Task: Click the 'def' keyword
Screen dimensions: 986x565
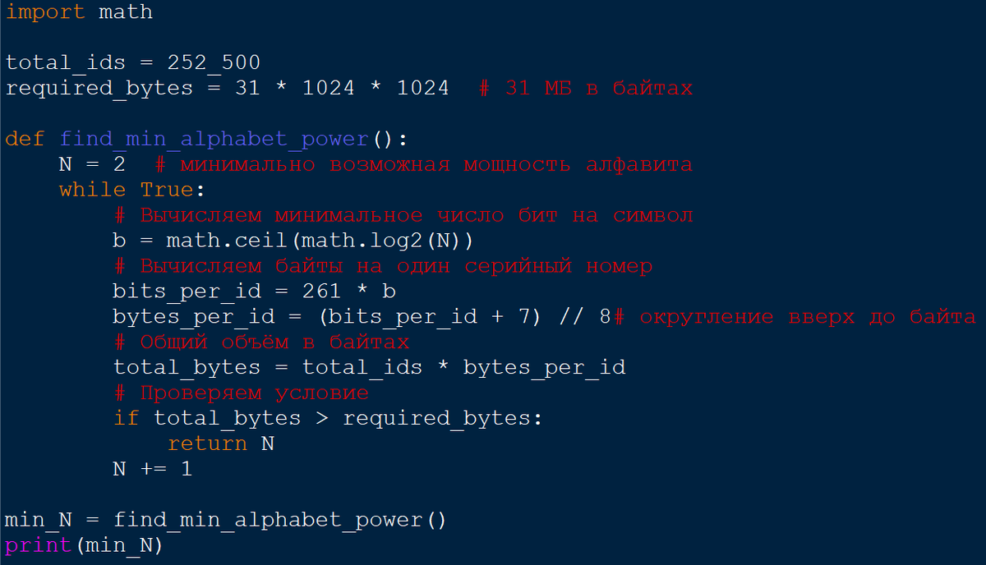Action: click(x=25, y=140)
